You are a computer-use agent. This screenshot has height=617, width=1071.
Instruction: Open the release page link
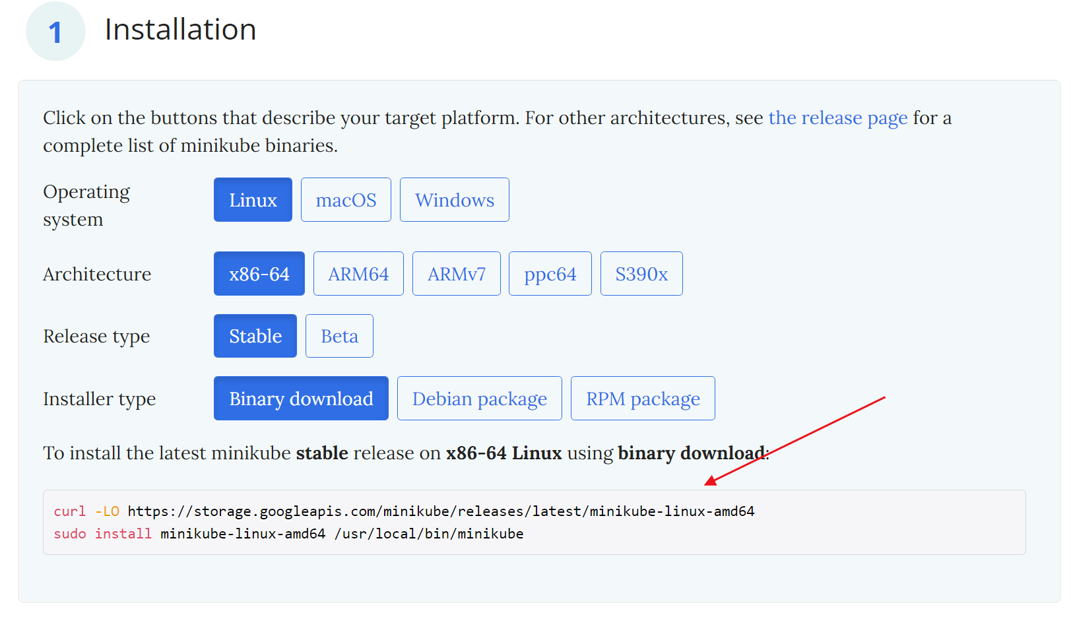pos(837,118)
